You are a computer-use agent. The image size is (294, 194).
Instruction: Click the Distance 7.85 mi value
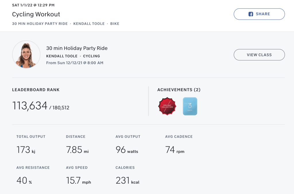coord(77,150)
